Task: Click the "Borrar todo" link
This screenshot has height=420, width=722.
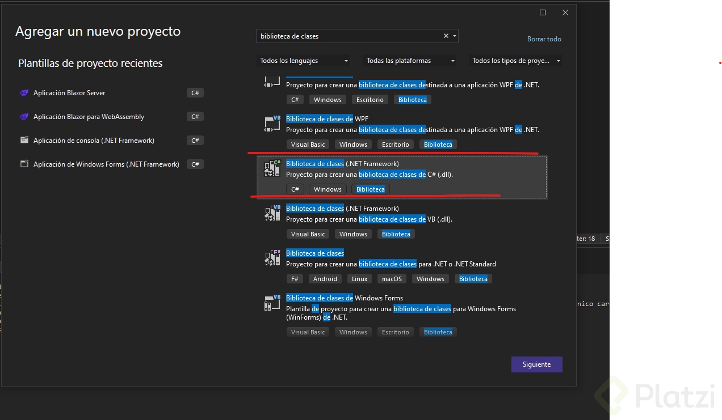Action: point(544,39)
